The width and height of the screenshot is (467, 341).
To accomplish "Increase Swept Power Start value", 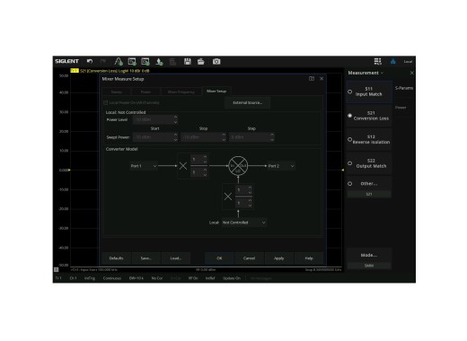I will click(x=175, y=135).
